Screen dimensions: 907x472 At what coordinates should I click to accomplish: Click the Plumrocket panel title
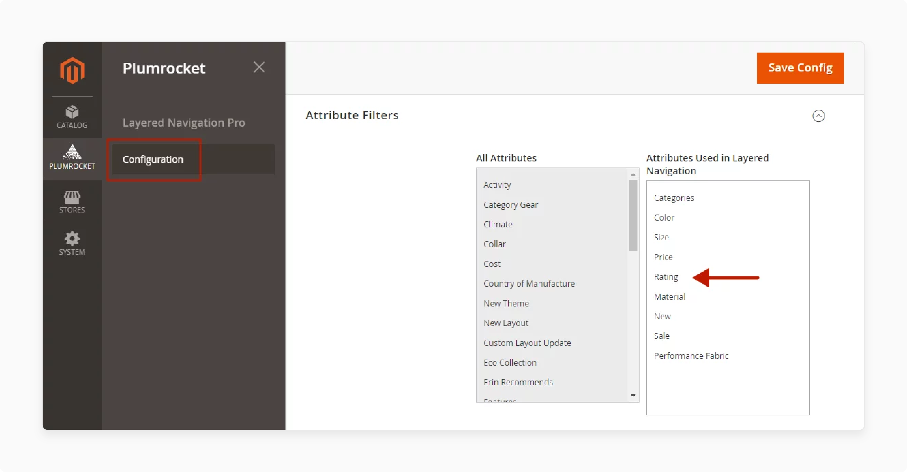click(164, 68)
